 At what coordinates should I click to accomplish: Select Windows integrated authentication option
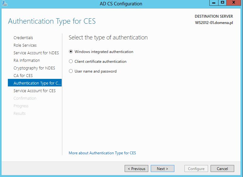(101, 52)
